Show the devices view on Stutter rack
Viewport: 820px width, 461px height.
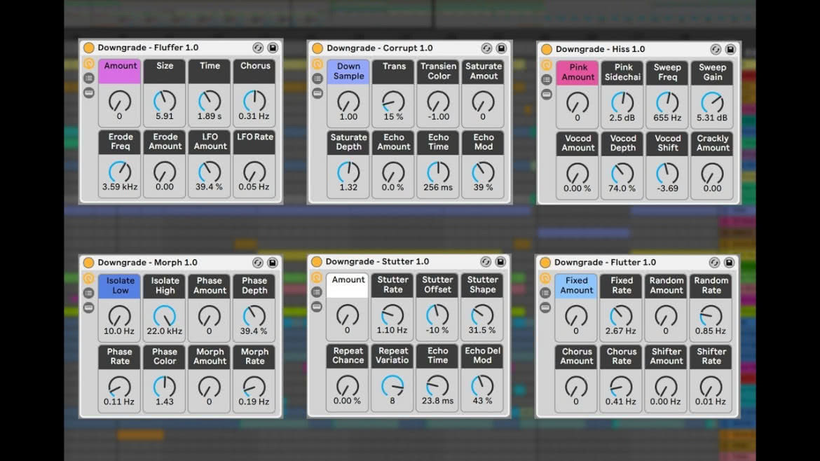click(x=316, y=306)
